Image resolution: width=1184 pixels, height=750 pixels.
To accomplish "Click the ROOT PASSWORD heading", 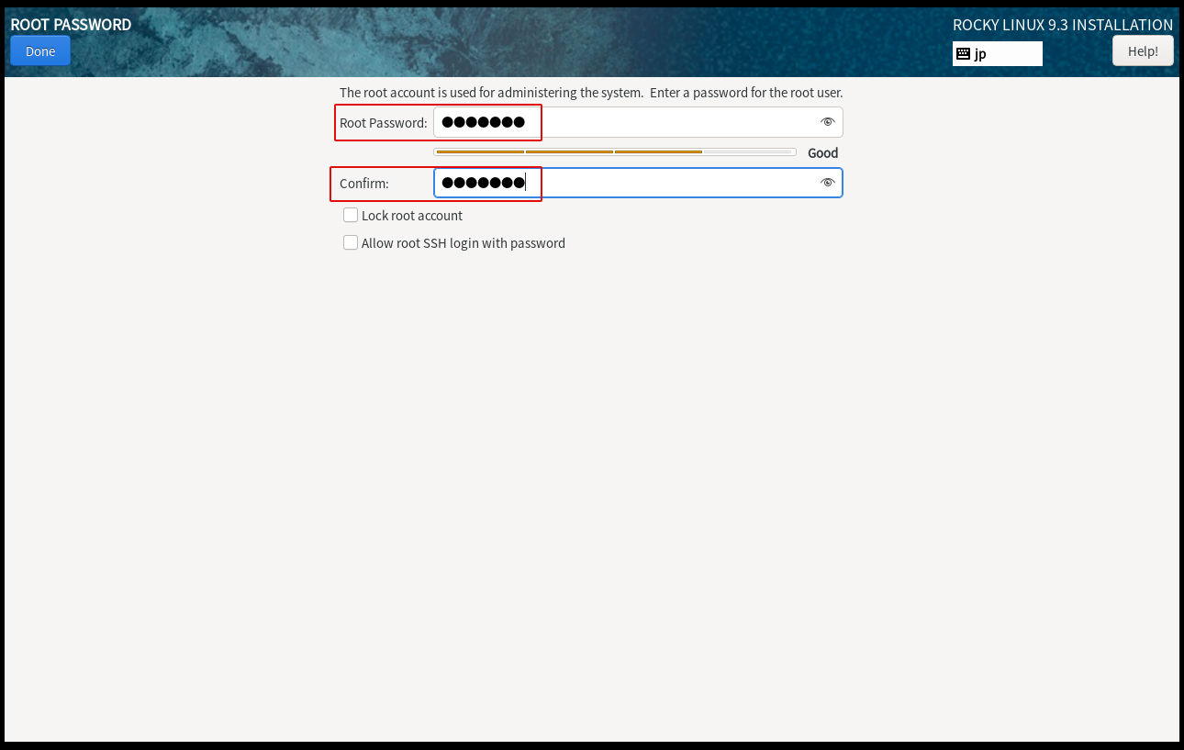I will (x=71, y=25).
